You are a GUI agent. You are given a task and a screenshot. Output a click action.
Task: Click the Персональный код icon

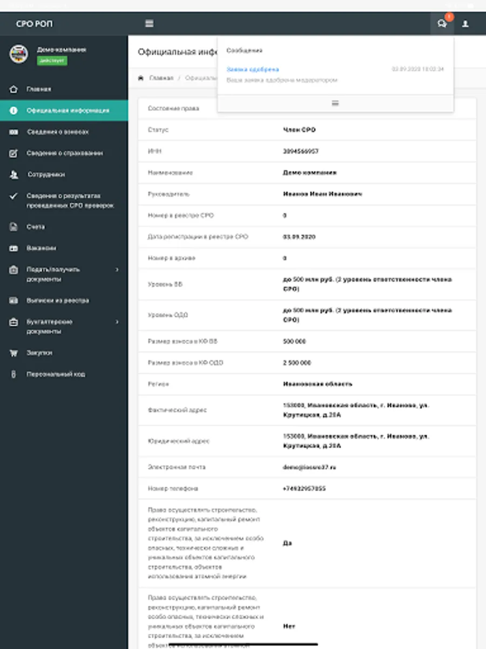click(x=14, y=374)
